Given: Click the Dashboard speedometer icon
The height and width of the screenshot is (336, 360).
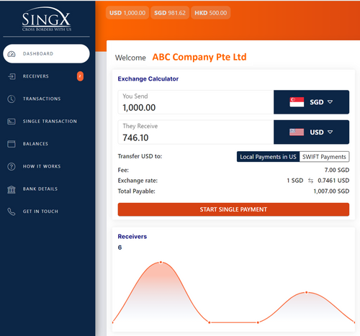Looking at the screenshot, I should (12, 54).
